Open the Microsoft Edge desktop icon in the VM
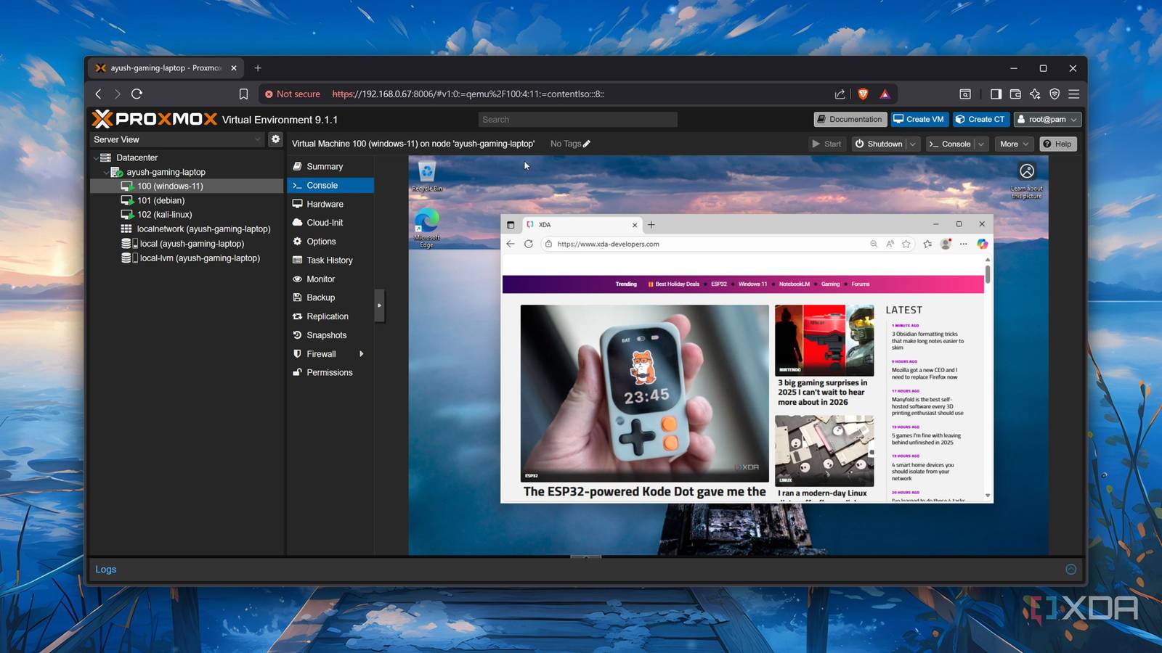 (x=427, y=228)
